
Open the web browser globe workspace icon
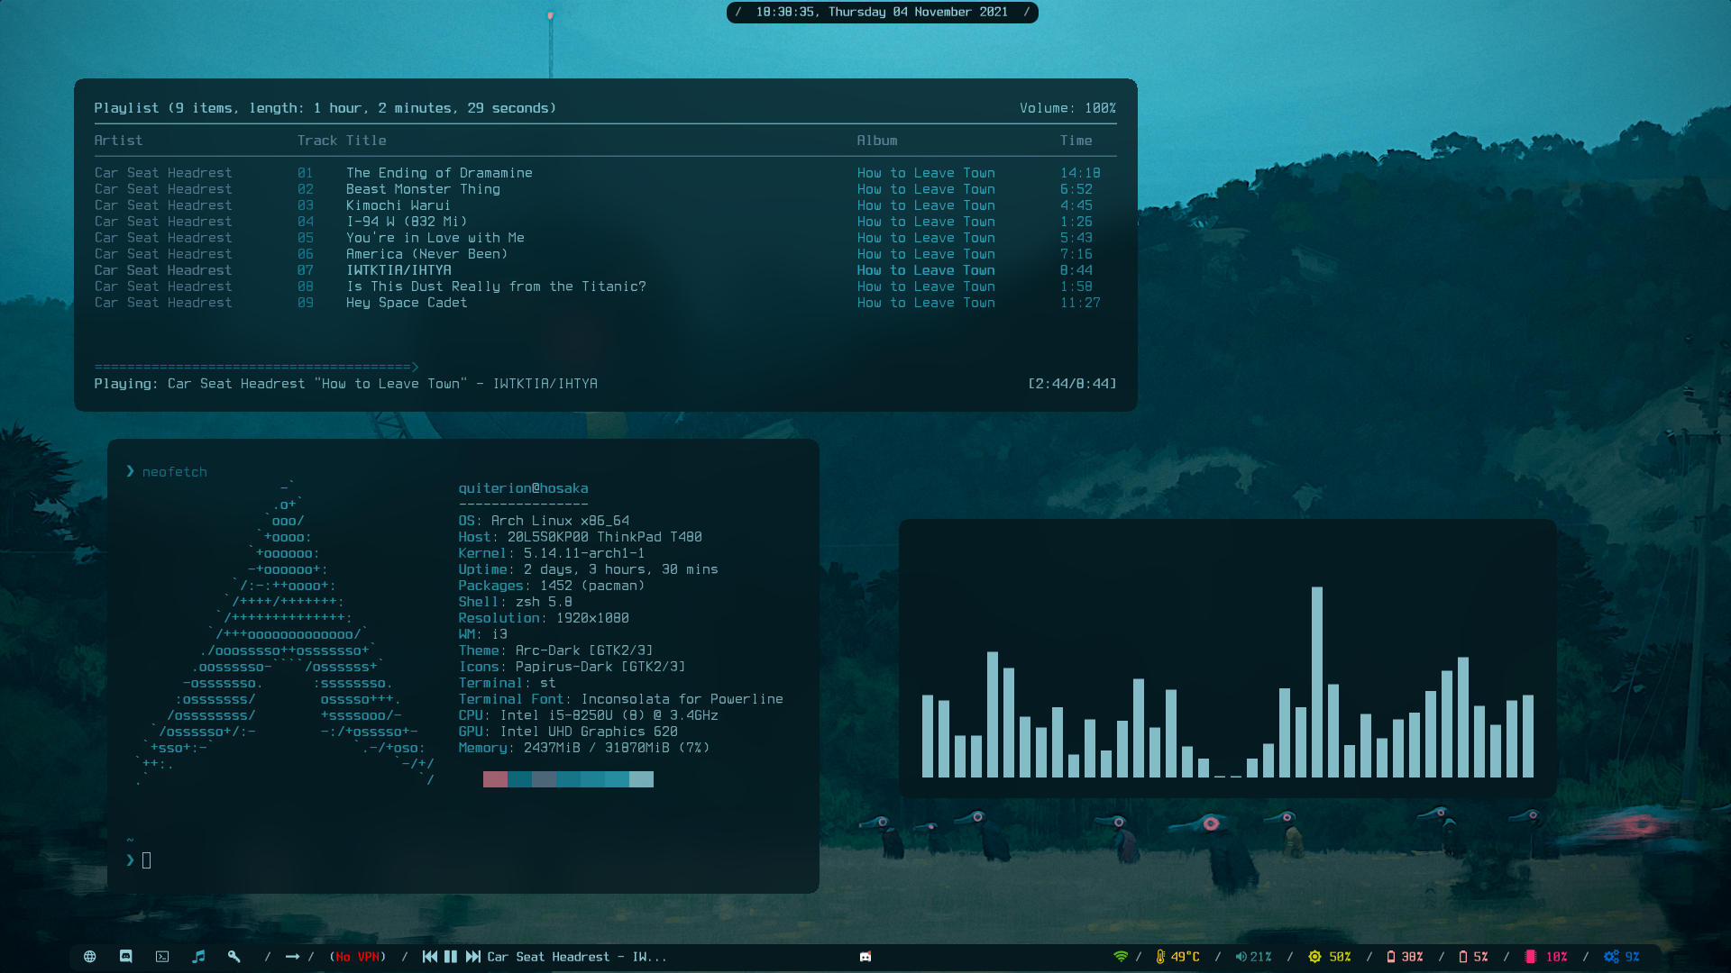click(x=90, y=957)
